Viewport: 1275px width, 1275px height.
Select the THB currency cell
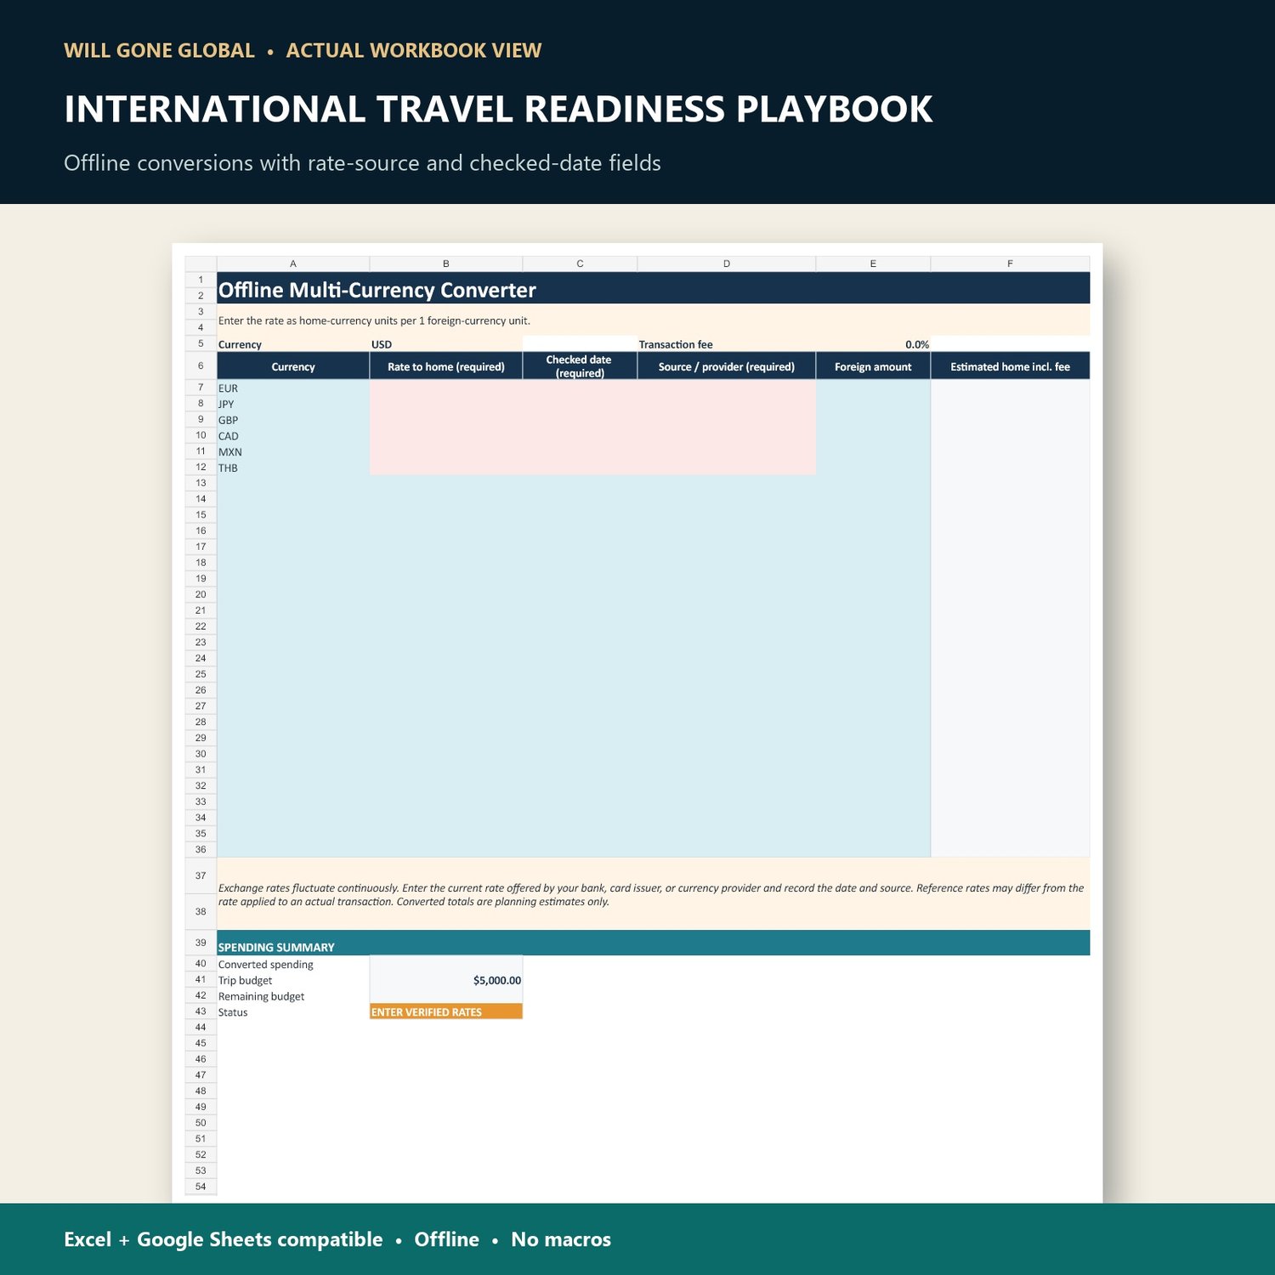293,467
